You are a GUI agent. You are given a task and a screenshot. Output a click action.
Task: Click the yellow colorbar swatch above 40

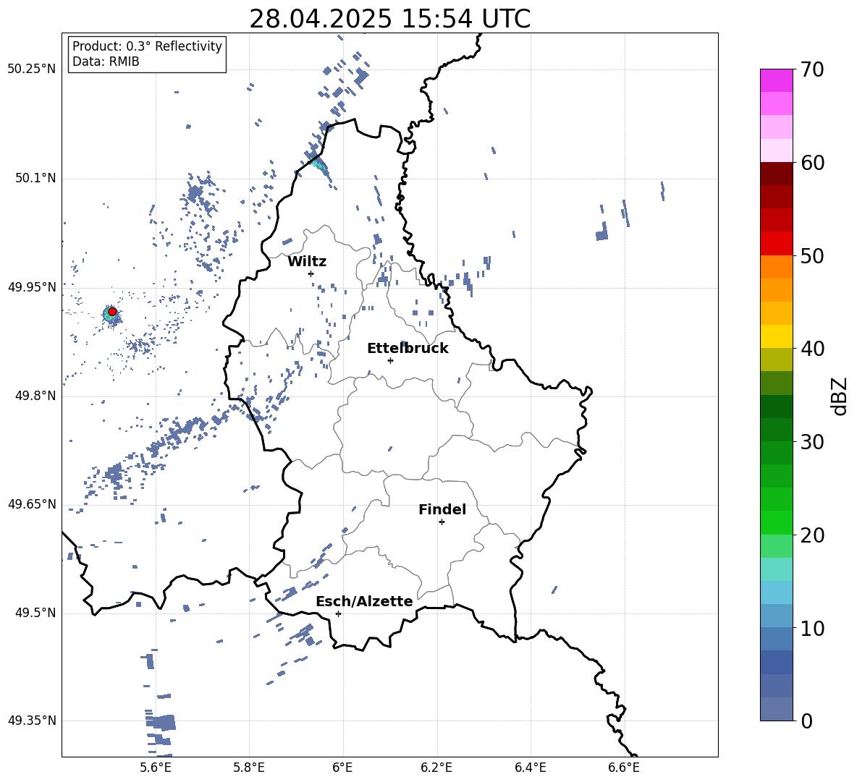(777, 336)
